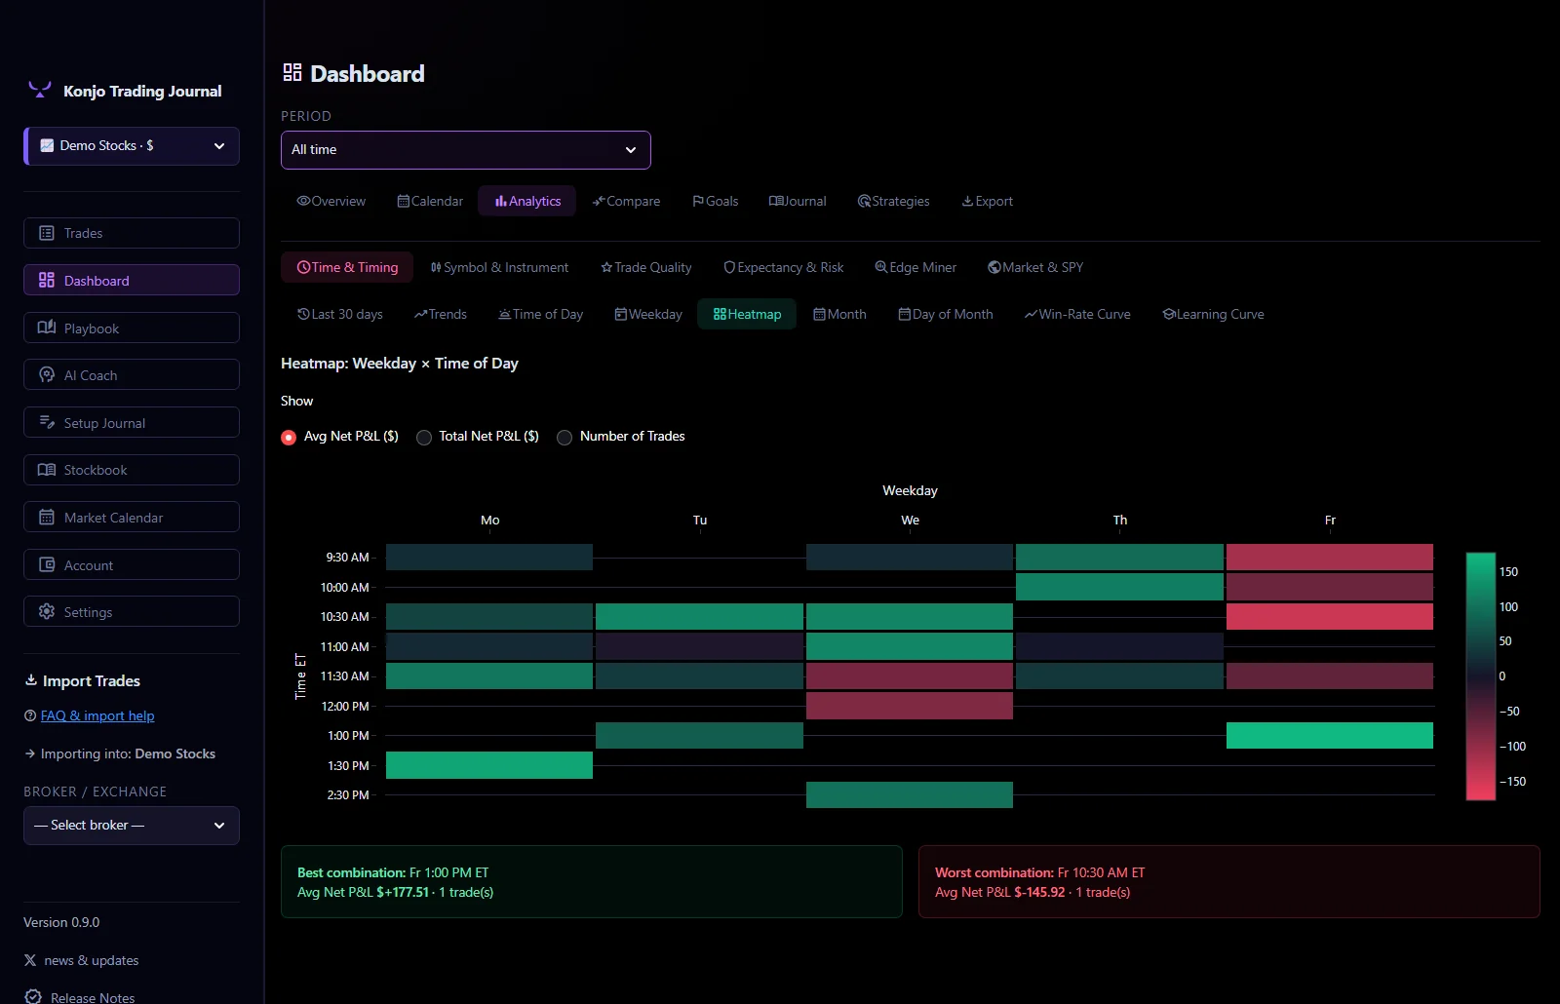Switch to the Calendar tab
Viewport: 1560px width, 1004px height.
[x=430, y=201]
